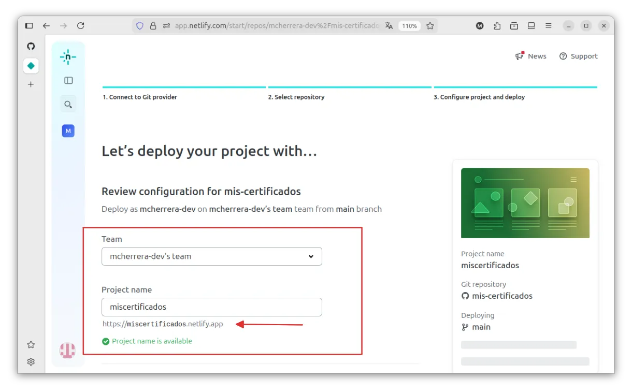Image resolution: width=632 pixels, height=392 pixels.
Task: Open the browser extensions puzzle icon
Action: pos(497,26)
